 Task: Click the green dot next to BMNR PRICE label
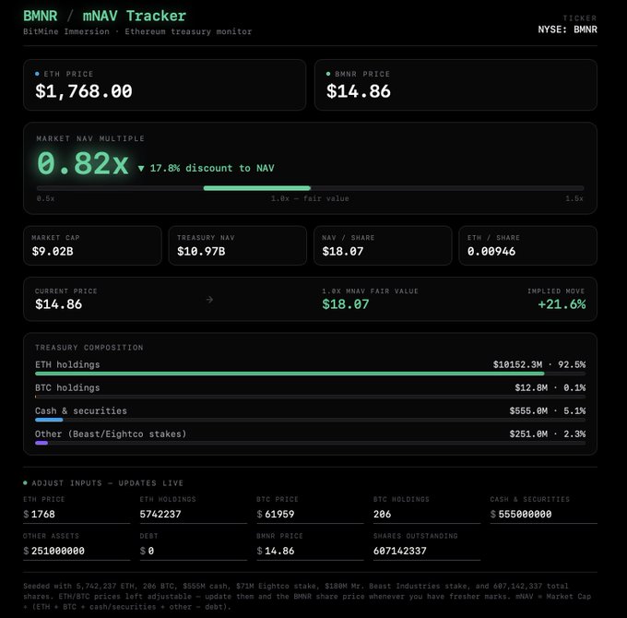[328, 74]
